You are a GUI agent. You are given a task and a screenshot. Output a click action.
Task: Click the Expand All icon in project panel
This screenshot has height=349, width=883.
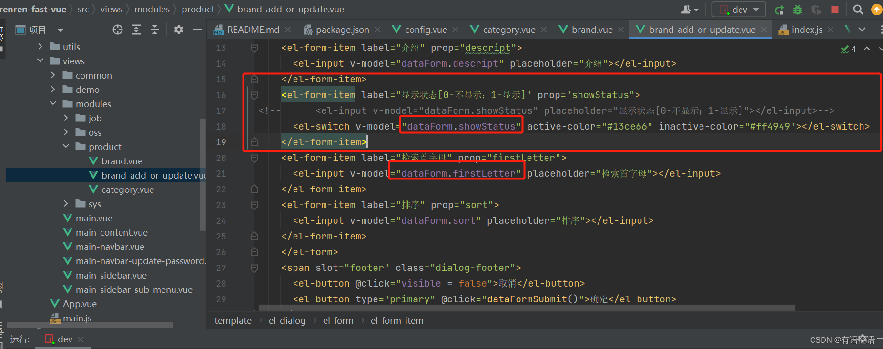[x=136, y=30]
